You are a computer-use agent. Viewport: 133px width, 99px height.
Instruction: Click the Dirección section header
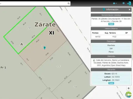[x=111, y=56]
